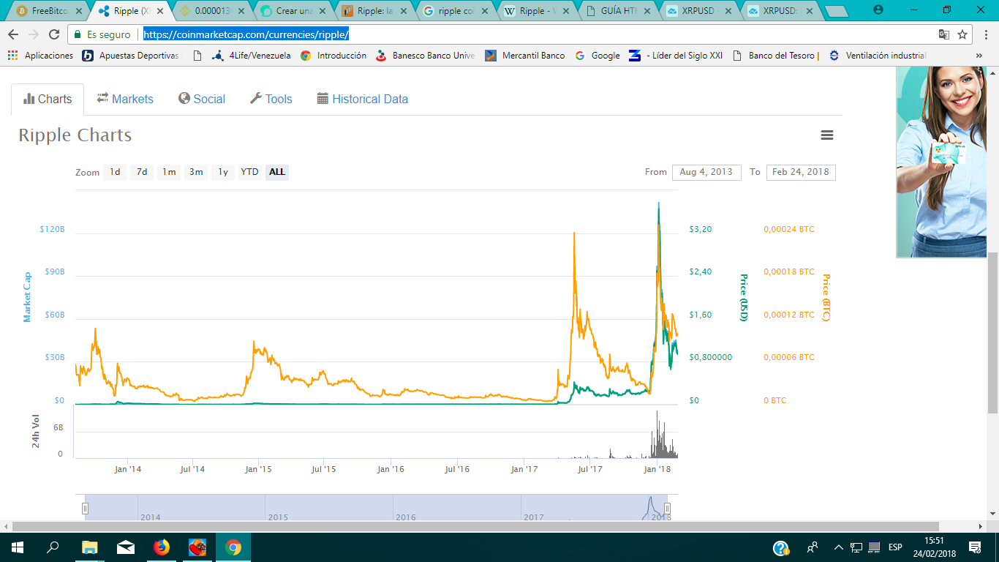Open Windows search magnifier in taskbar

click(x=53, y=547)
